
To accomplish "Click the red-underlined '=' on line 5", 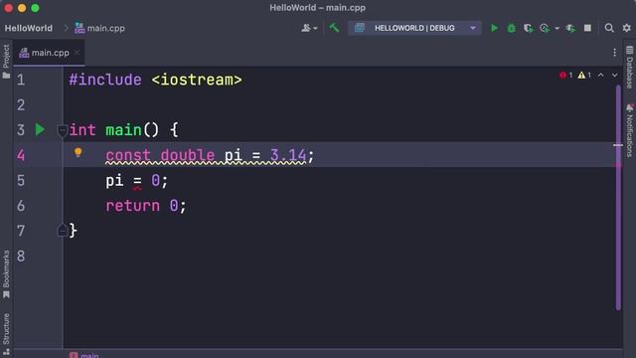I will 137,181.
